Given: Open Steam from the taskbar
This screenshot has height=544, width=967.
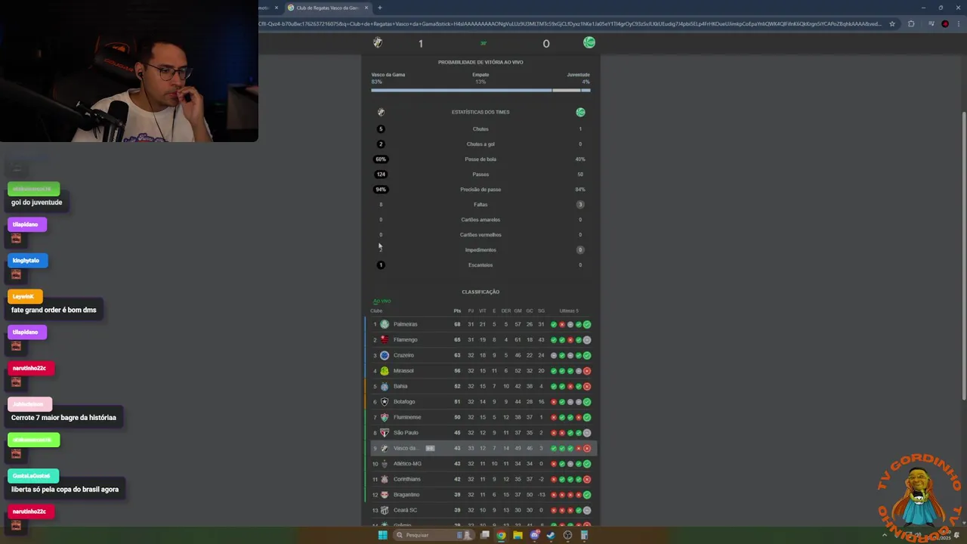Looking at the screenshot, I should click(551, 535).
